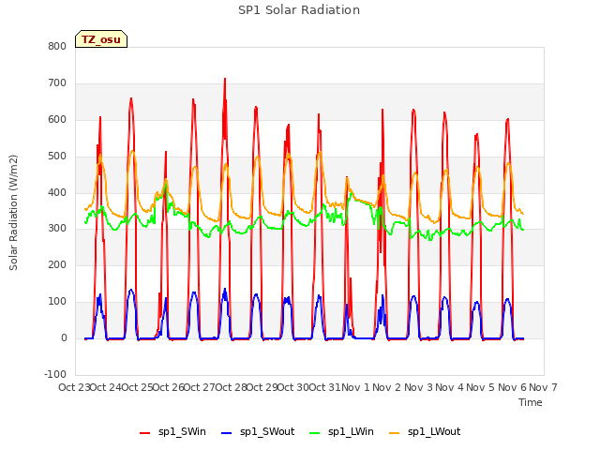The width and height of the screenshot is (600, 450).
Task: Click the Oct 24 x-axis tick label
Action: click(x=105, y=387)
